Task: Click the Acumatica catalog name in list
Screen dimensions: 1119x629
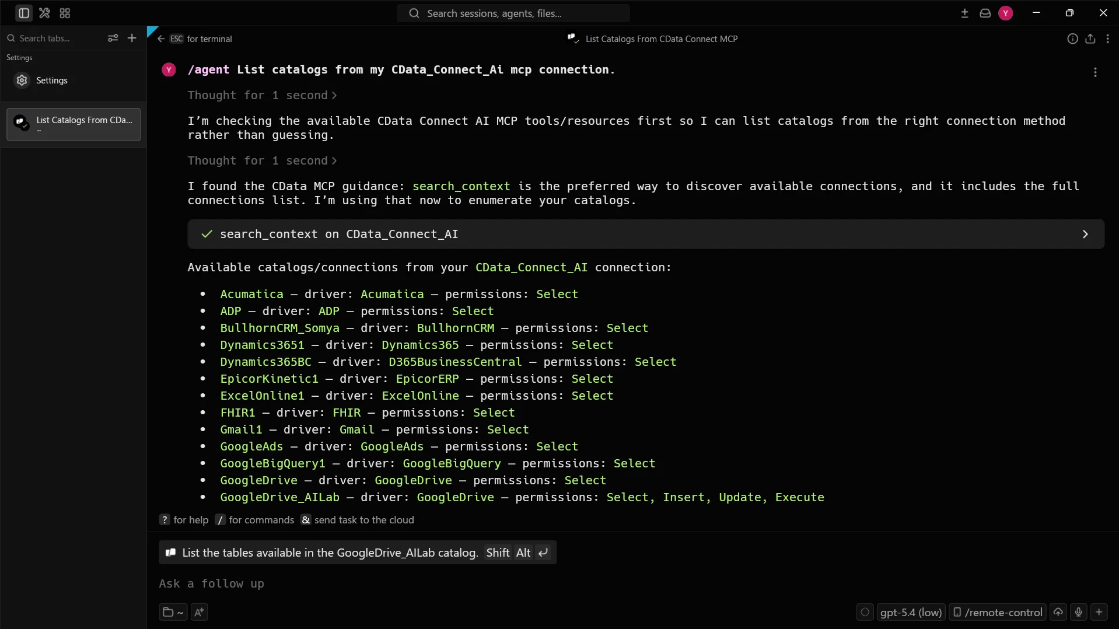Action: (x=251, y=294)
